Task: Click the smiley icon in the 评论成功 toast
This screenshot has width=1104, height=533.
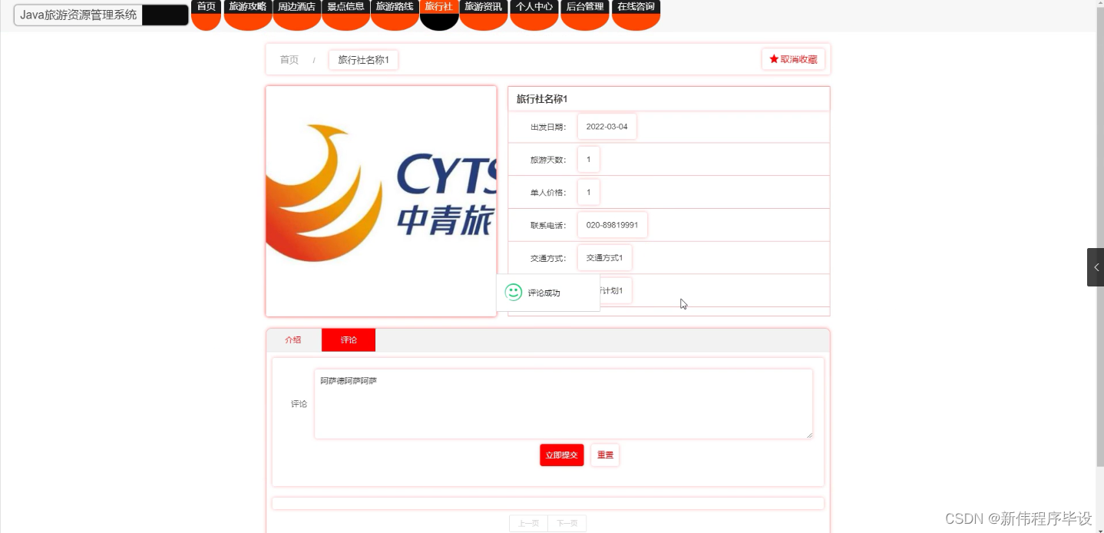Action: coord(513,292)
